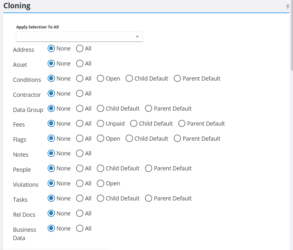This screenshot has width=293, height=250.
Task: Choose "Open" option for Flags
Action: pyautogui.click(x=100, y=139)
